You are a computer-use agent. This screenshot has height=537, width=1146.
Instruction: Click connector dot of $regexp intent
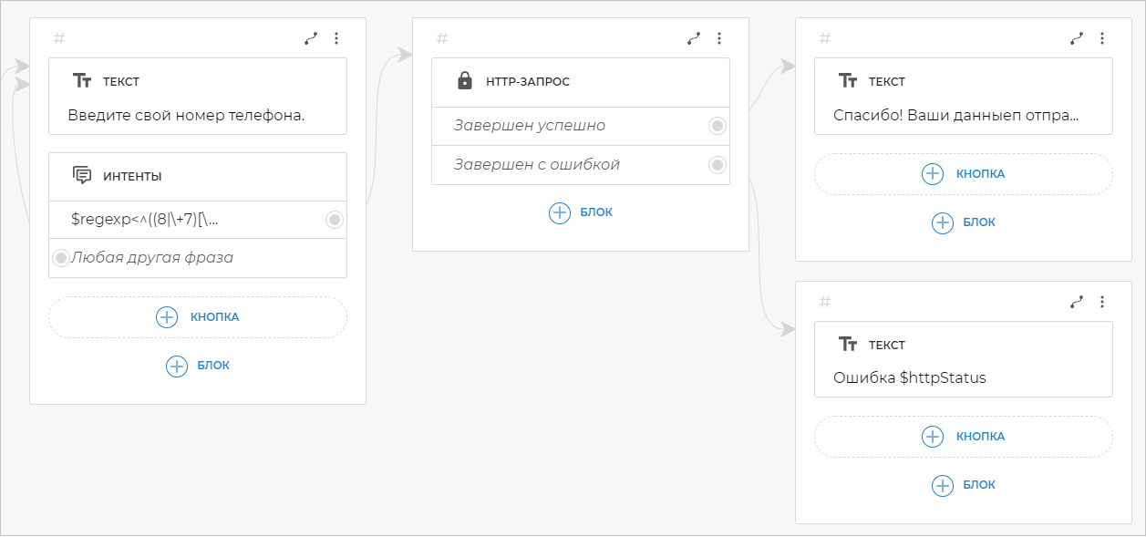[335, 219]
